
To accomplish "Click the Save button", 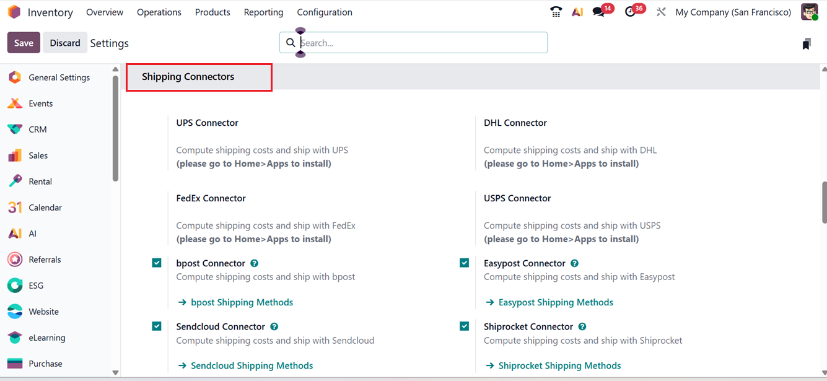I will tap(24, 43).
